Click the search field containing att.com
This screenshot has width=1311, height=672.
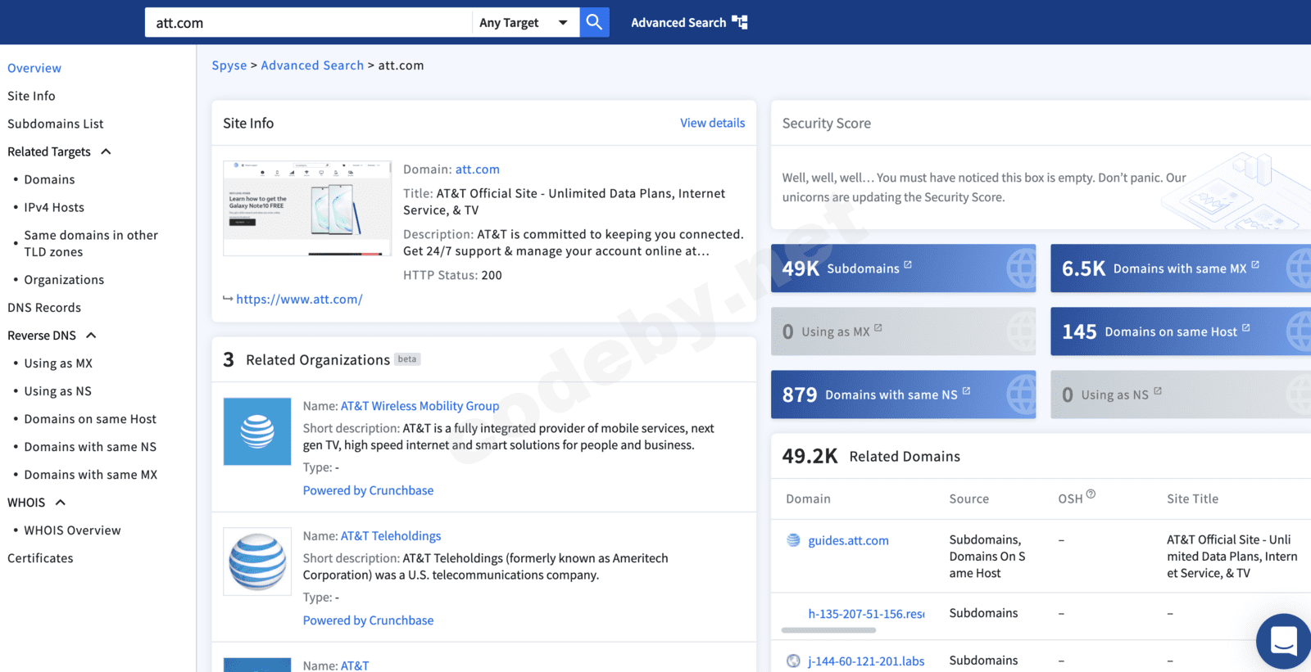tap(308, 22)
